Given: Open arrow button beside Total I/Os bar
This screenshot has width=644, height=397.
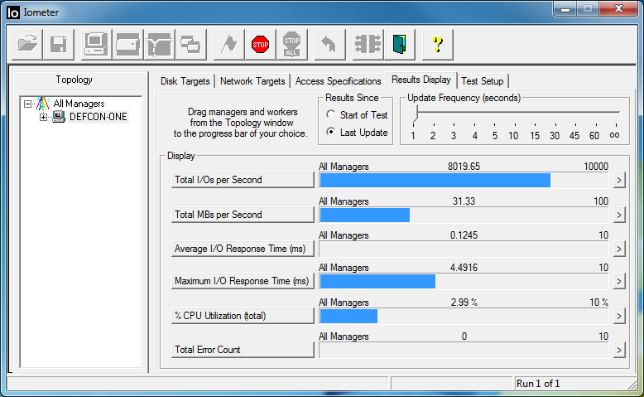Looking at the screenshot, I should (x=618, y=181).
